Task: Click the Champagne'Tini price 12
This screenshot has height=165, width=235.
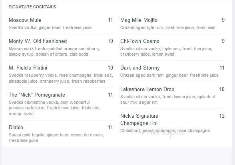Action: coord(222,116)
